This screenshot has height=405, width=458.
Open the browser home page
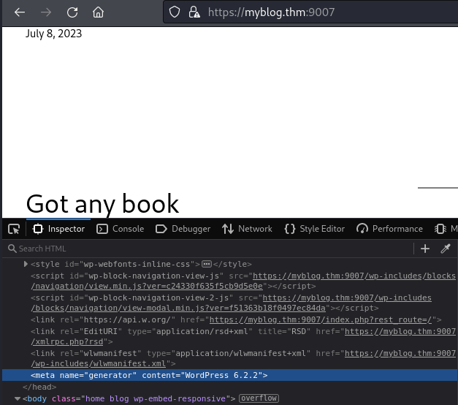coord(98,12)
